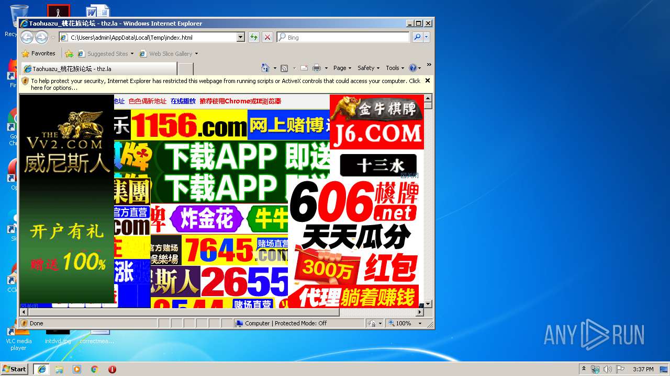Click the Bing search magnifier button

pos(417,37)
